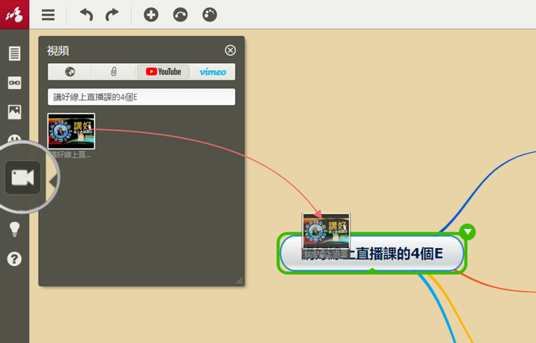536x343 pixels.
Task: Click the video search input field
Action: point(142,97)
